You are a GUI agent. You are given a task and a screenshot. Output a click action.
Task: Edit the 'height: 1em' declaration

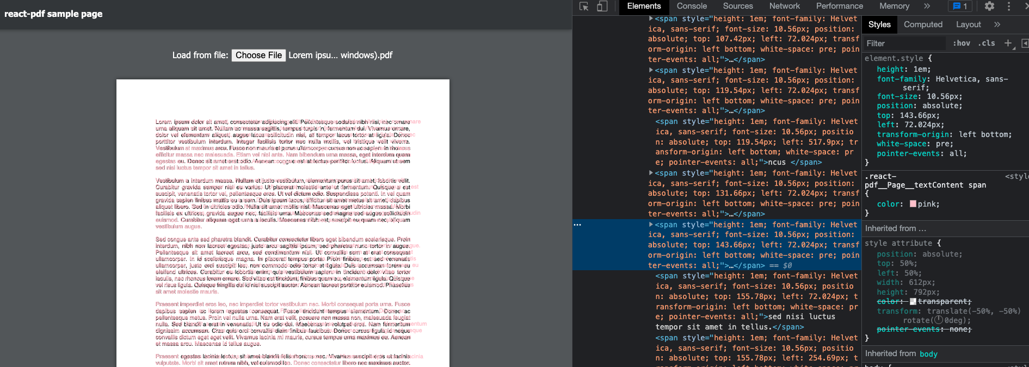pyautogui.click(x=903, y=70)
